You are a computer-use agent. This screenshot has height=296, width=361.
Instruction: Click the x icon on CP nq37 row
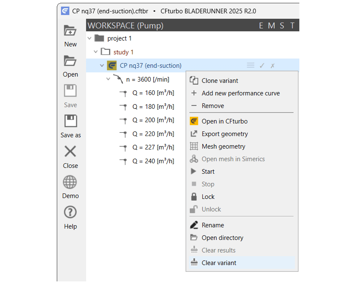273,66
